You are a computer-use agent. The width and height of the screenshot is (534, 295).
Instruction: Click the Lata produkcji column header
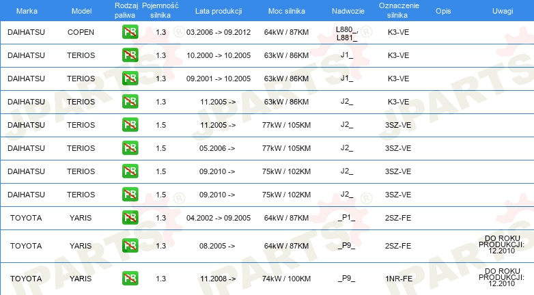pyautogui.click(x=219, y=11)
